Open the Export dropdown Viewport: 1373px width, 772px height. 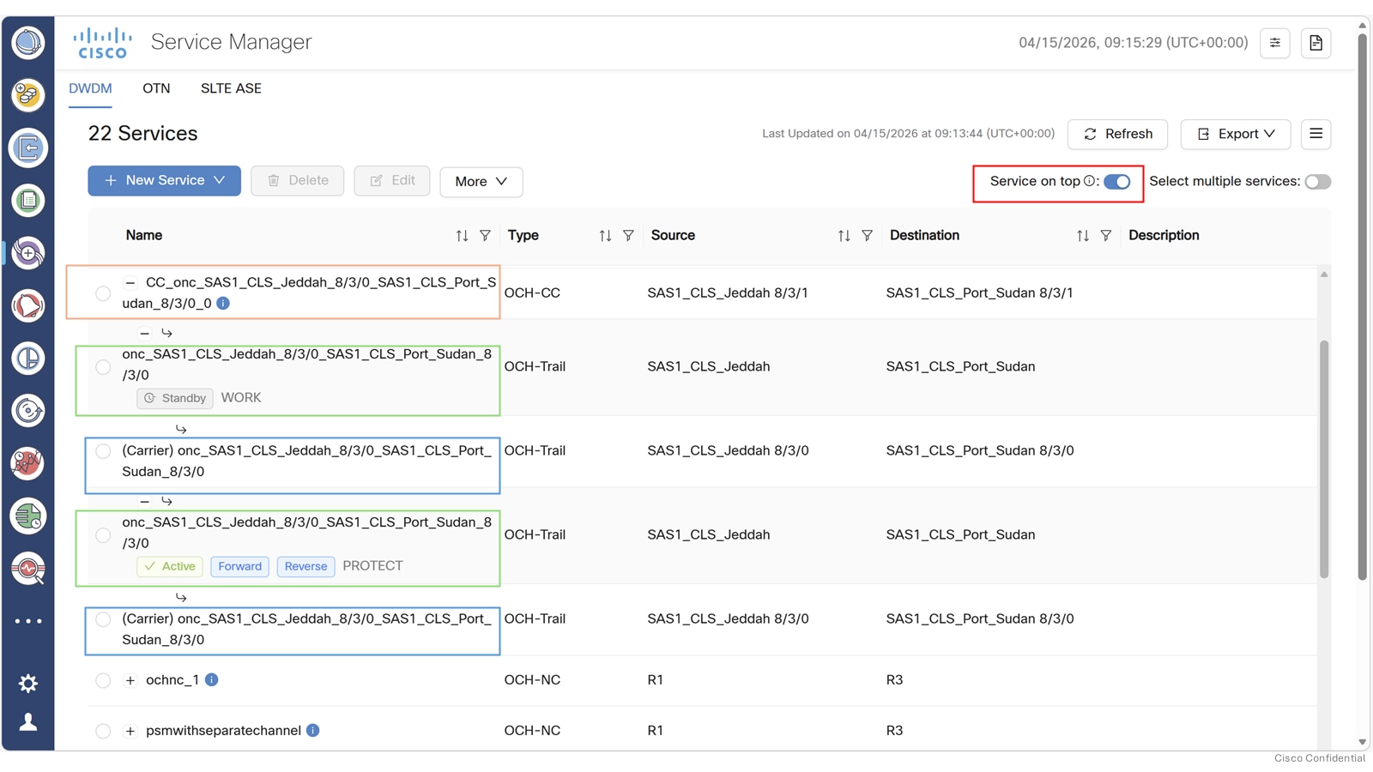coord(1235,134)
